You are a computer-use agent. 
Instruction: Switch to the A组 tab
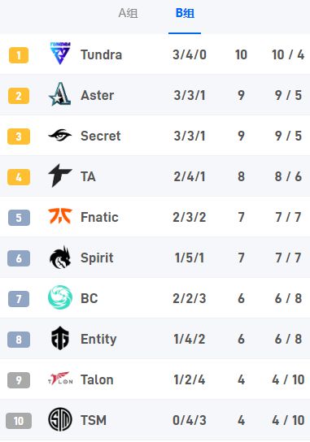129,13
